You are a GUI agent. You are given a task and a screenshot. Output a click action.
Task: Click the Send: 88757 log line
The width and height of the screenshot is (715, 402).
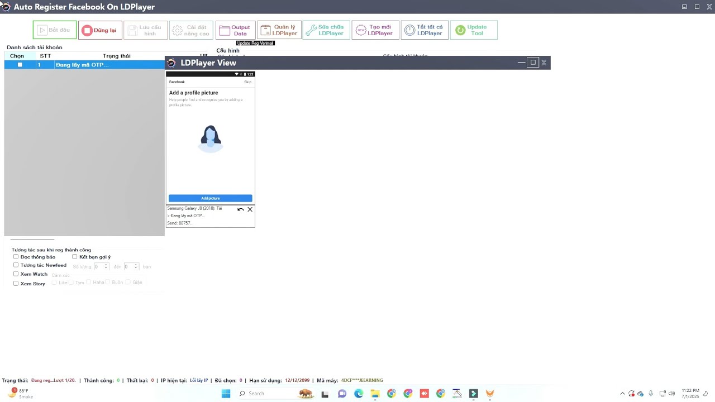pos(180,223)
